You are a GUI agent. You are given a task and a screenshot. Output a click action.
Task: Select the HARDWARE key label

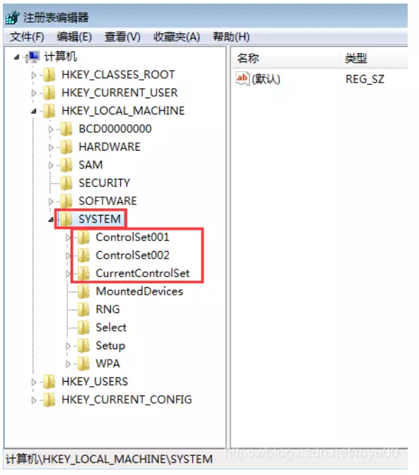(x=110, y=147)
